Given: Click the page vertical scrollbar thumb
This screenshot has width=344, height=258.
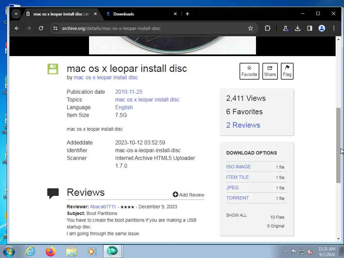Looking at the screenshot, I should pos(338,145).
